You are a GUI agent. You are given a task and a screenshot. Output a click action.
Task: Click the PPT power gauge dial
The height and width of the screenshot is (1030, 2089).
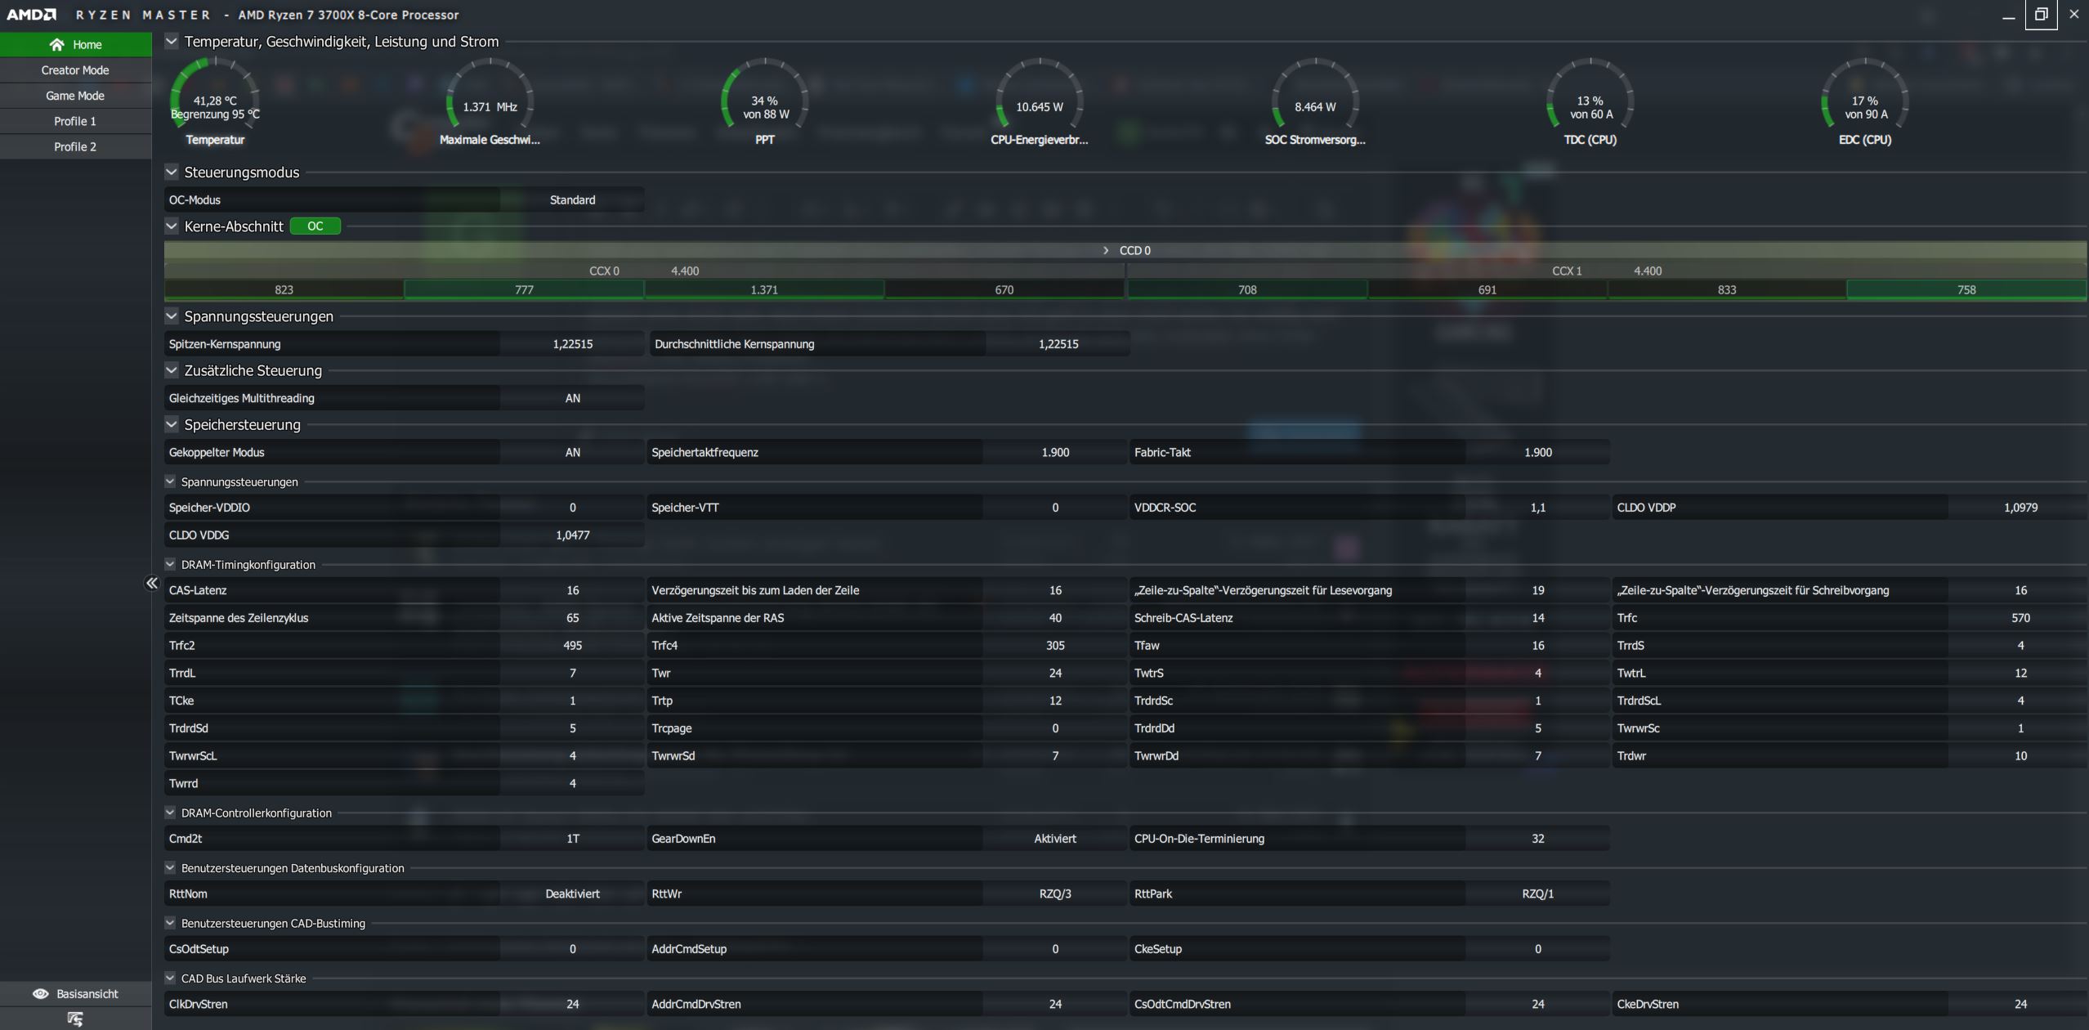click(765, 102)
